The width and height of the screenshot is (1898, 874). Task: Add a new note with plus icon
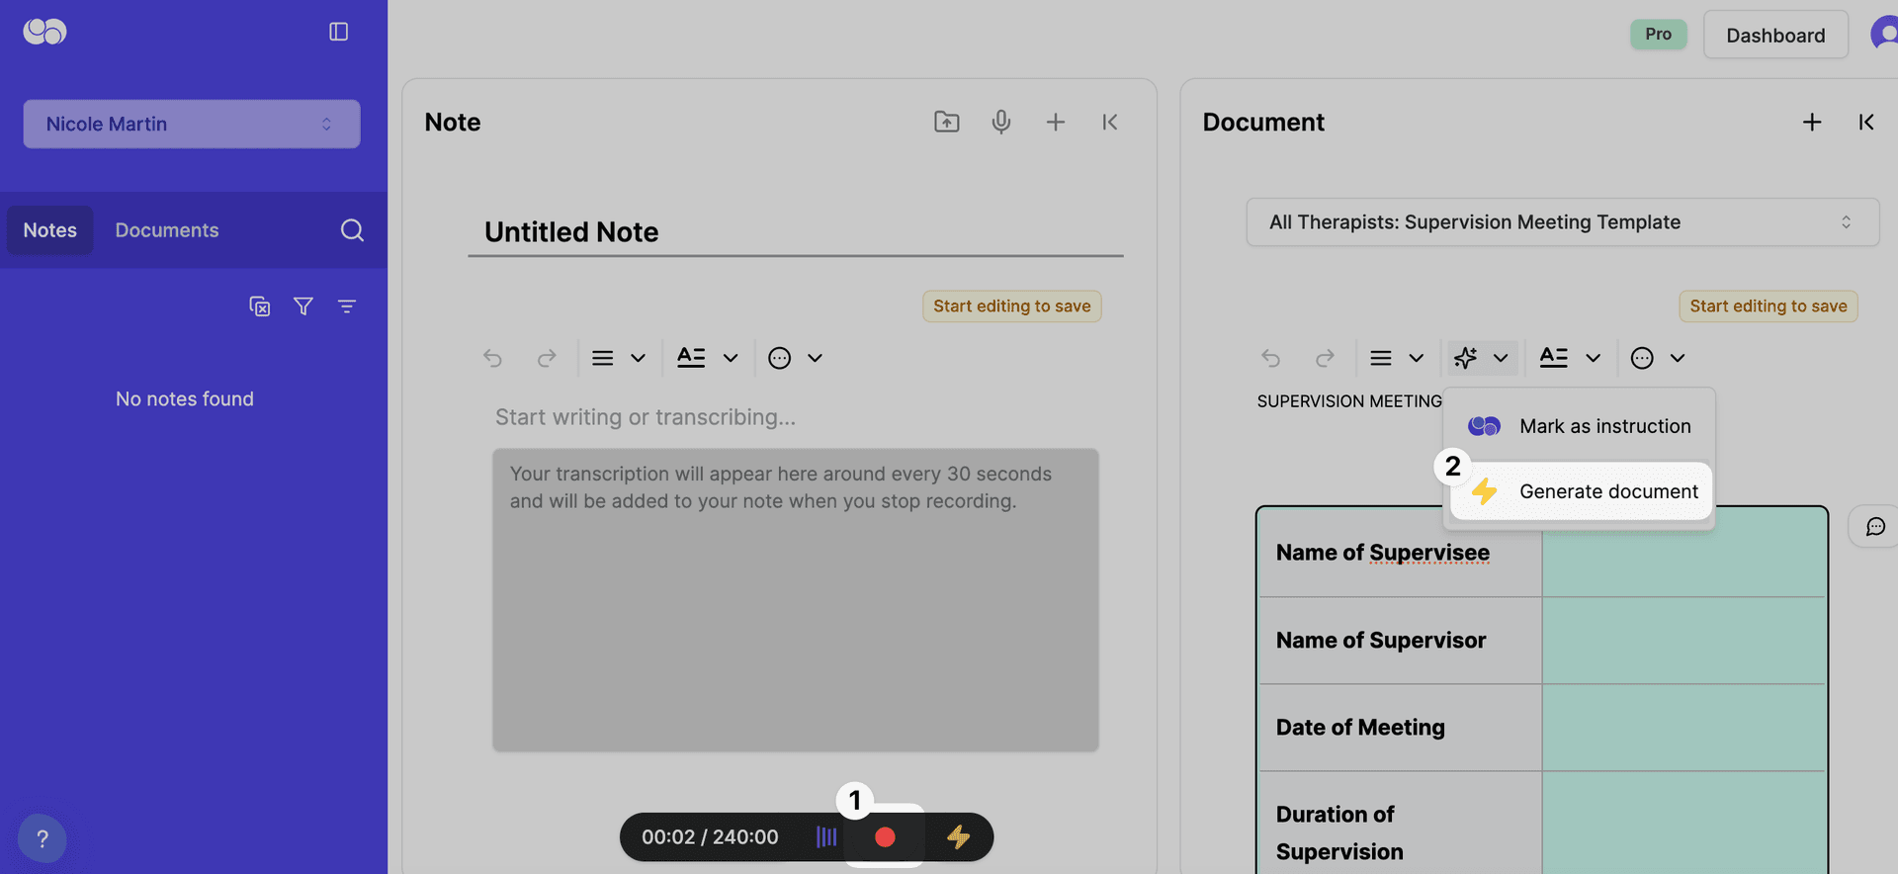coord(1056,122)
